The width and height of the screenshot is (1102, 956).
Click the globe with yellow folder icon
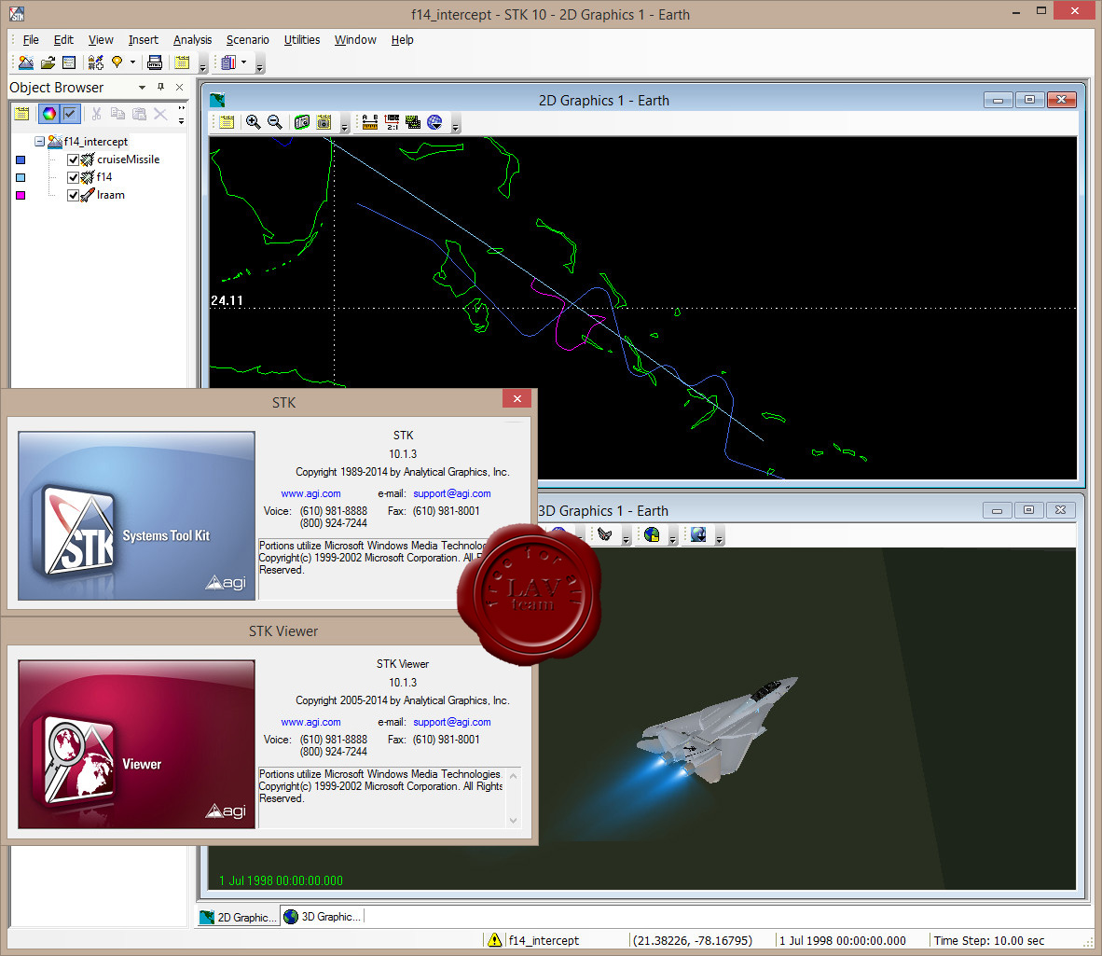(652, 535)
